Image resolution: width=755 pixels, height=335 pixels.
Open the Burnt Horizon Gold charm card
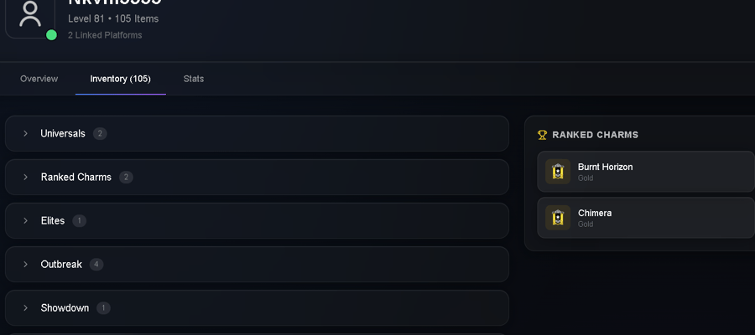646,172
